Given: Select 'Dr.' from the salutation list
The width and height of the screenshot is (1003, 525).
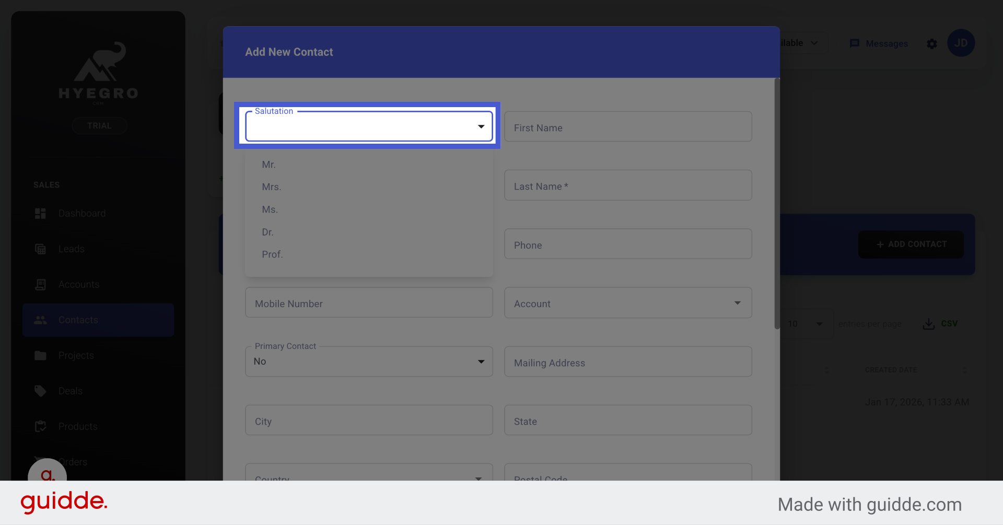Looking at the screenshot, I should pos(267,232).
